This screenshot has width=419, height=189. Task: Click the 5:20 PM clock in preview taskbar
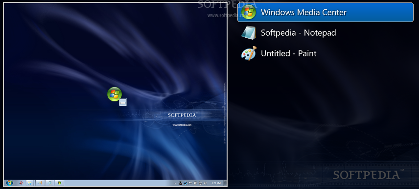point(216,183)
